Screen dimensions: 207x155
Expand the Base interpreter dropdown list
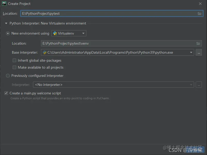191,52
